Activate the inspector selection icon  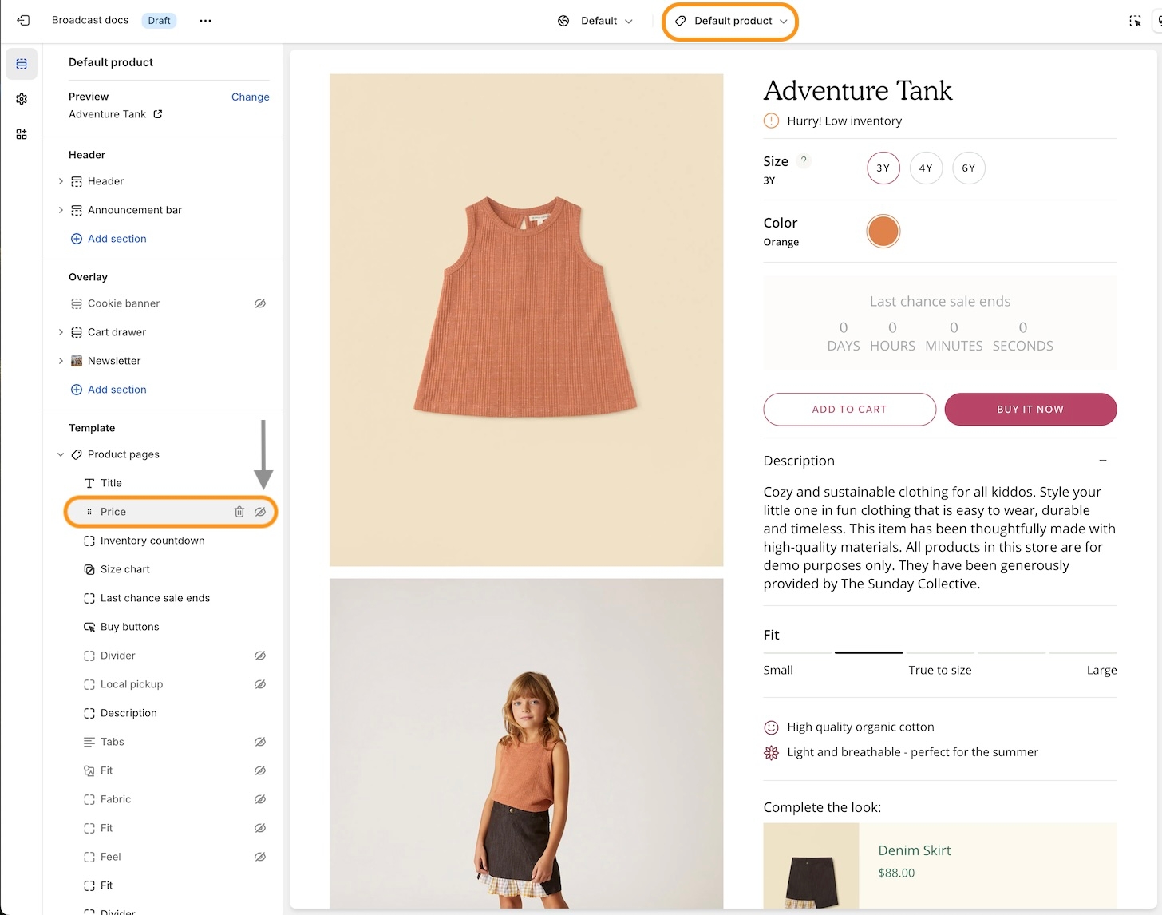click(1135, 21)
